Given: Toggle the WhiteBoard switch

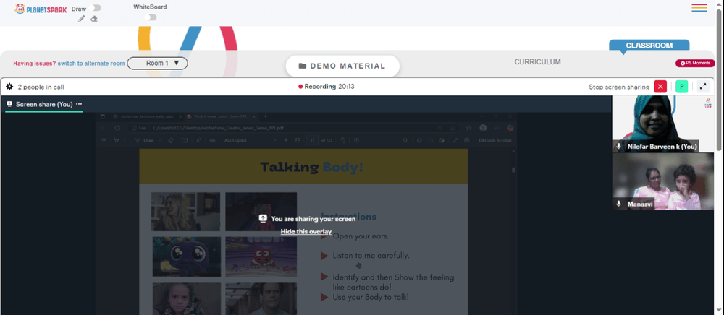Looking at the screenshot, I should [151, 17].
